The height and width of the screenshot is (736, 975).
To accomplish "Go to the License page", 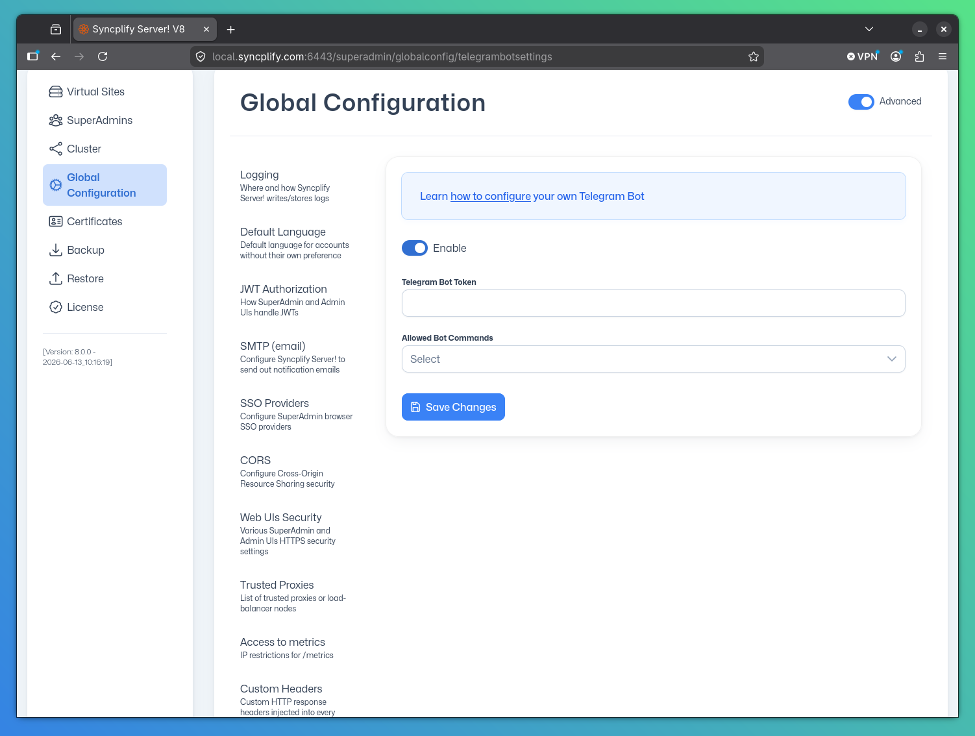I will (x=105, y=307).
